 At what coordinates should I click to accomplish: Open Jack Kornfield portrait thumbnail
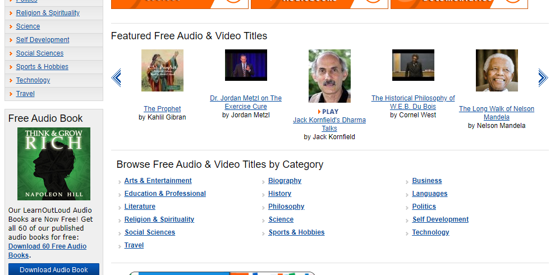coord(329,76)
